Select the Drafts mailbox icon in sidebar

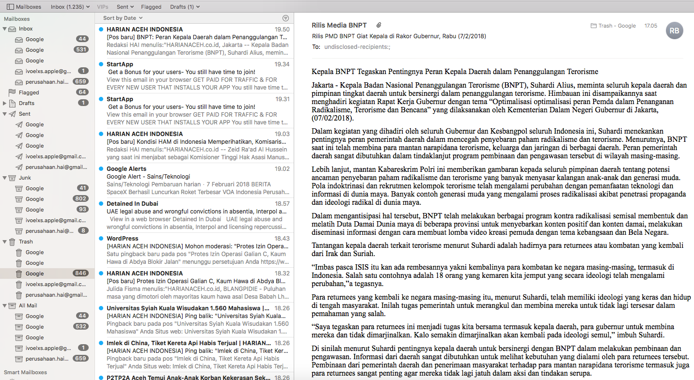pos(12,103)
